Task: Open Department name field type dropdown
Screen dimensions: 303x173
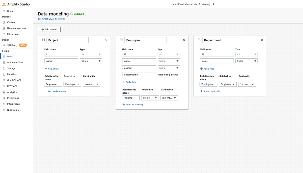Action: tap(246, 61)
